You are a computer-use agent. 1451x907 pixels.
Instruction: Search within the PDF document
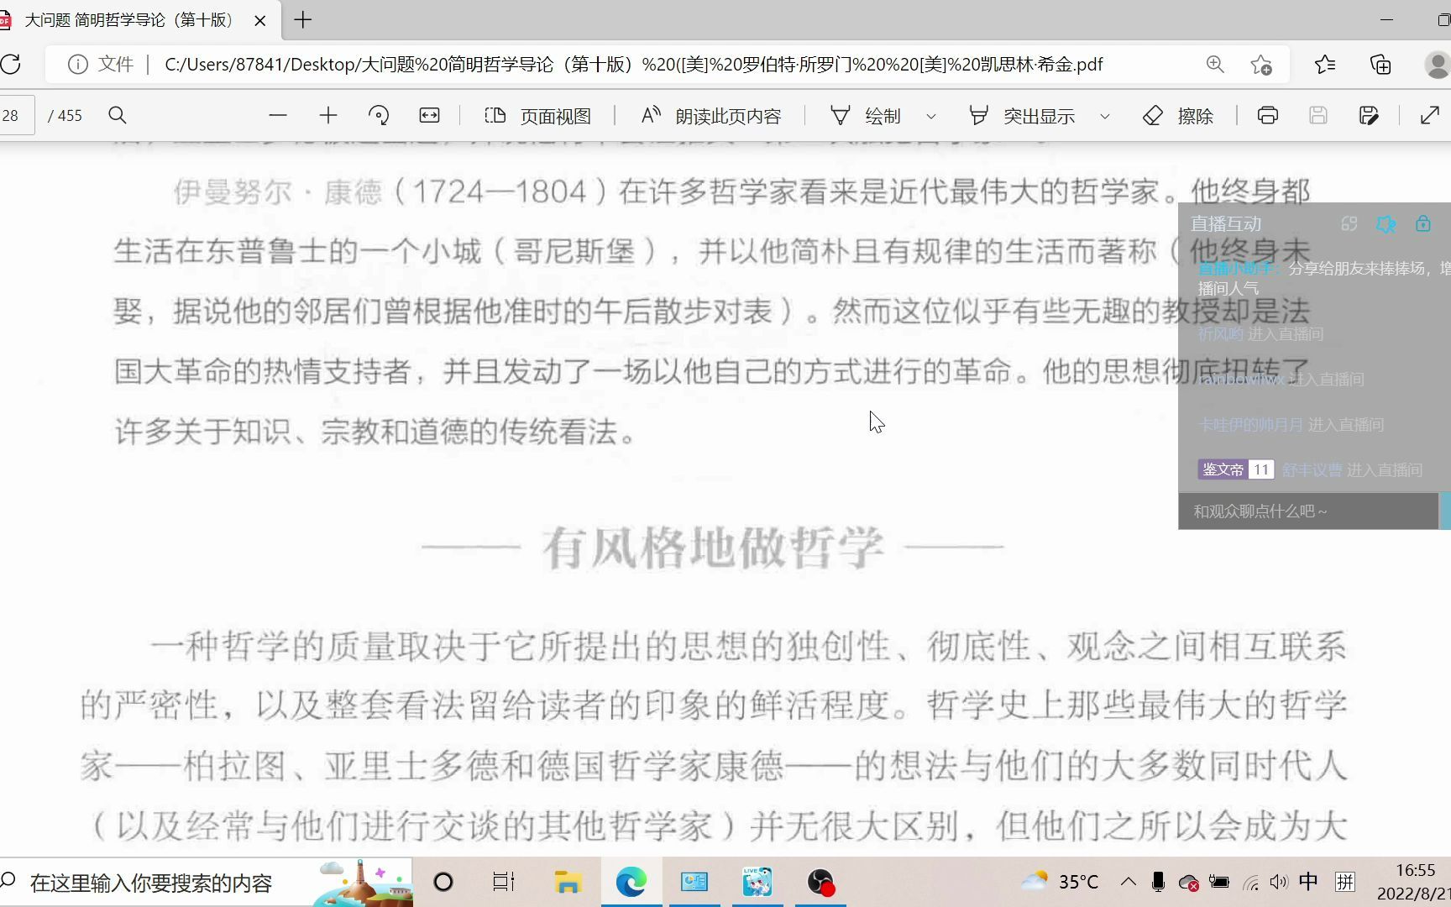pos(118,116)
